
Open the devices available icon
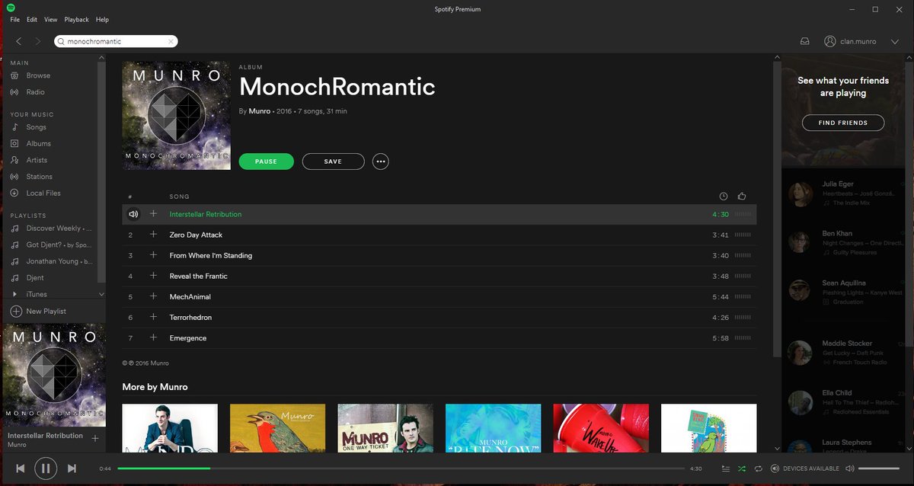[x=775, y=468]
